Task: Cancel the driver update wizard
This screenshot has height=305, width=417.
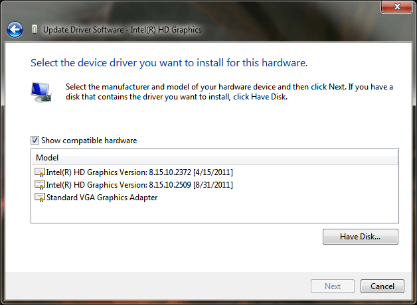Action: [382, 286]
